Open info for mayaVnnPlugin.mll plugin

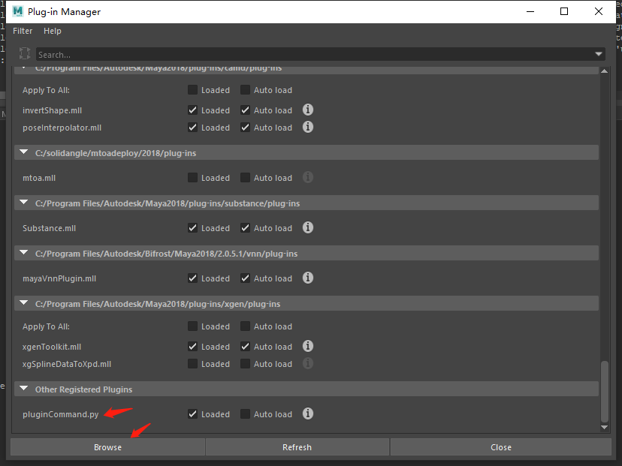coord(308,278)
